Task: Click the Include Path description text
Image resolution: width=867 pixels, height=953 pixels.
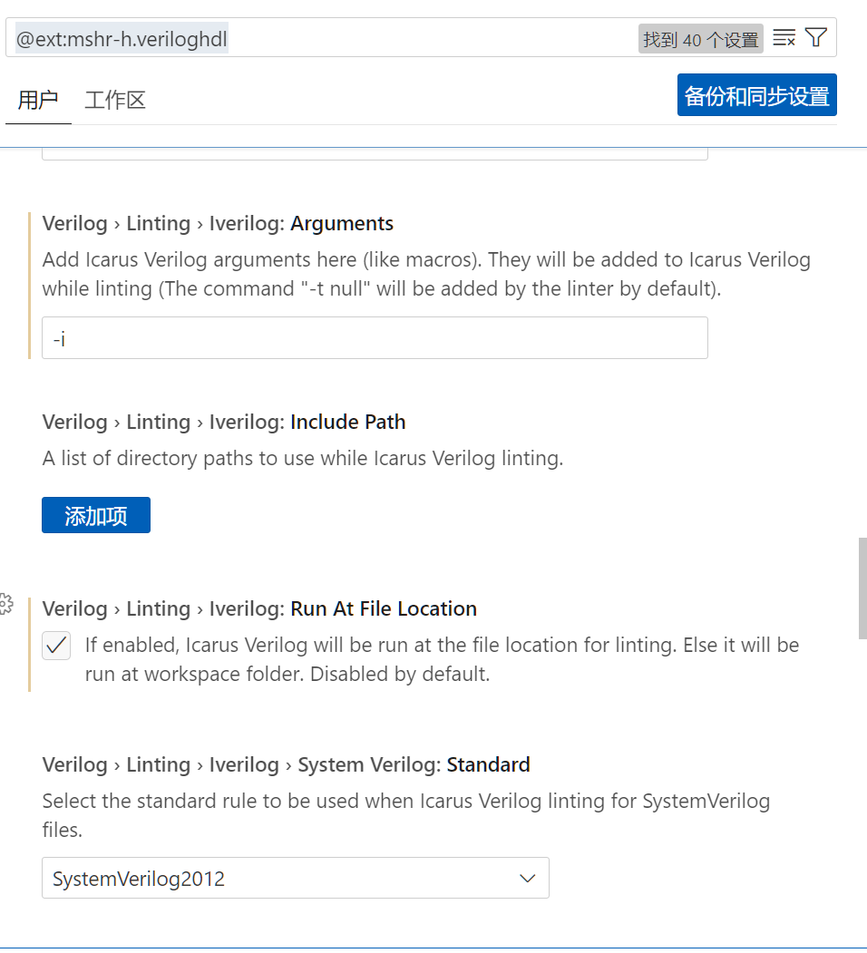Action: pyautogui.click(x=302, y=459)
